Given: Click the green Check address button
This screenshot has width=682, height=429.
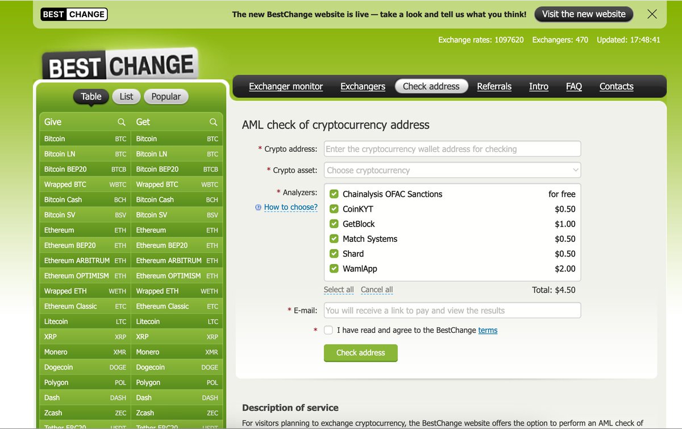Looking at the screenshot, I should click(361, 353).
